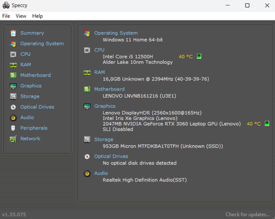Click the CPU chip icon in sidebar
This screenshot has height=219, width=275.
click(13, 54)
